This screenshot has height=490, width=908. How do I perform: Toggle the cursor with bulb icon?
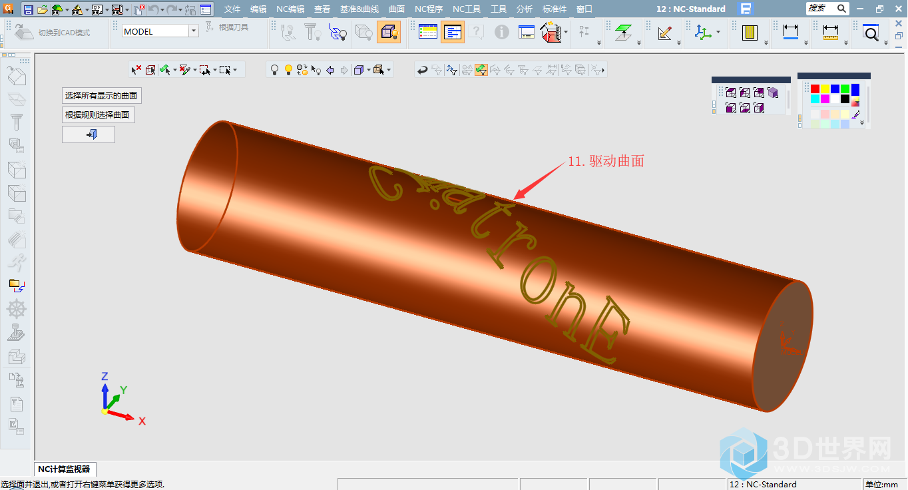[316, 69]
